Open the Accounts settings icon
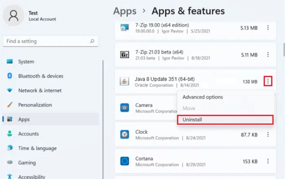285x179 pixels. (x=10, y=134)
